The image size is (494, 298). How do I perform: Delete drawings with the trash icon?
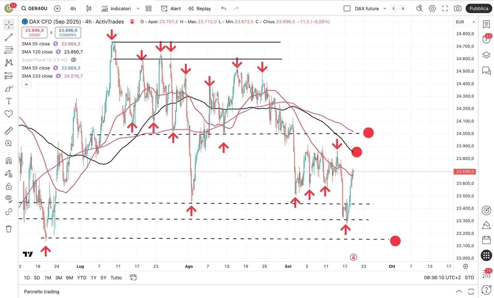(x=9, y=229)
